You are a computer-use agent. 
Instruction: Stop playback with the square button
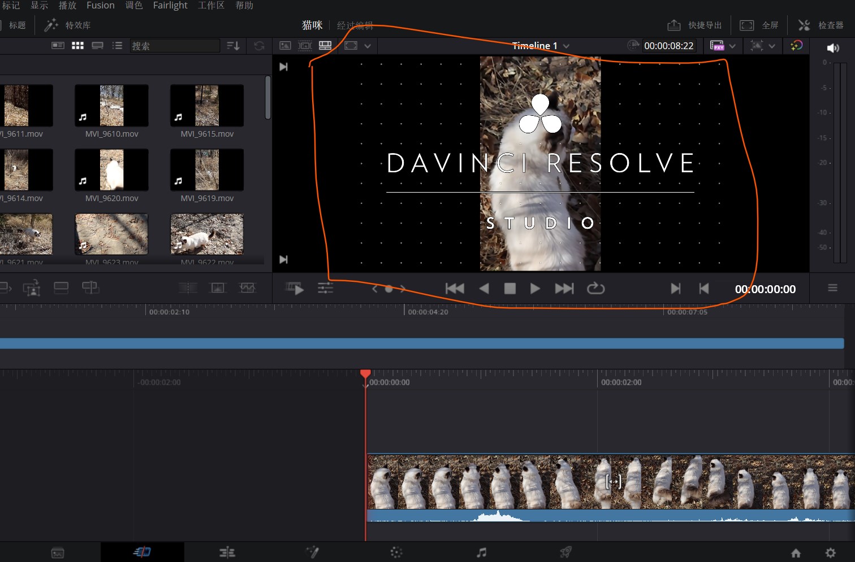(509, 289)
